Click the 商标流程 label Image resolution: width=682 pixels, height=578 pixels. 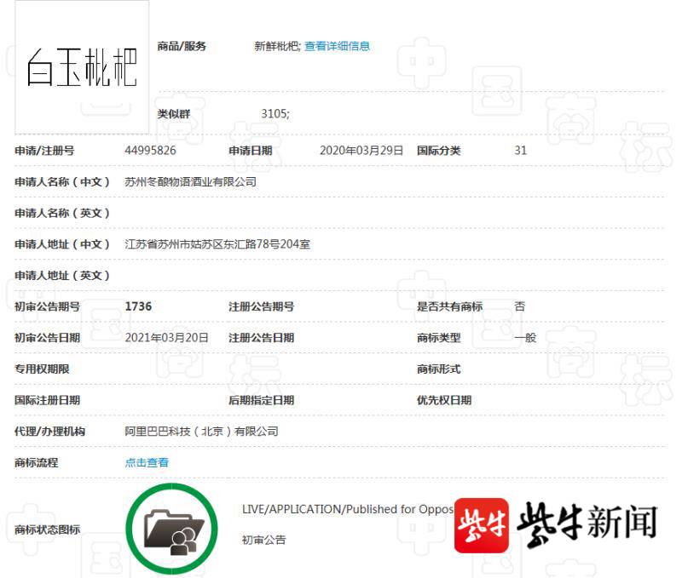(36, 462)
